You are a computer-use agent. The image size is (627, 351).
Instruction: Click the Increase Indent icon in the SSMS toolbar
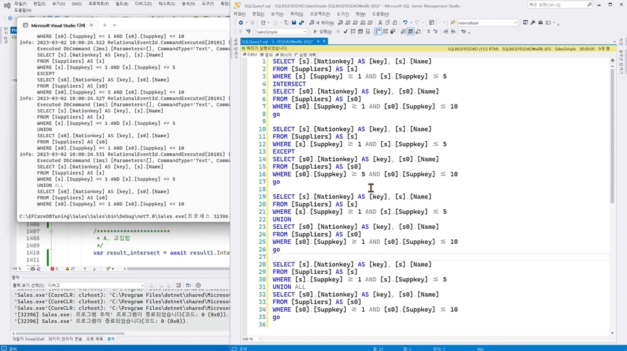(453, 31)
